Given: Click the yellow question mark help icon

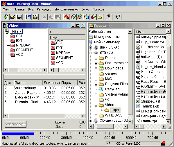Looking at the screenshot, I should pyautogui.click(x=109, y=17).
